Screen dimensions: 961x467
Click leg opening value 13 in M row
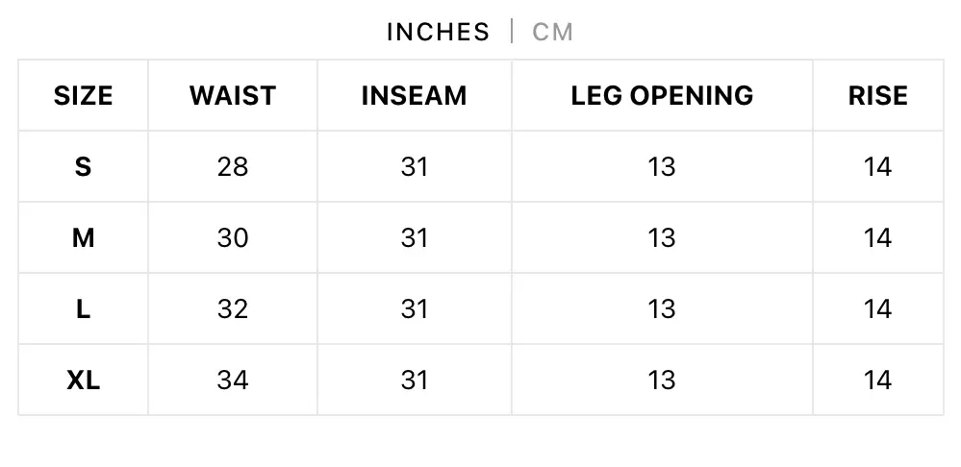coord(662,237)
